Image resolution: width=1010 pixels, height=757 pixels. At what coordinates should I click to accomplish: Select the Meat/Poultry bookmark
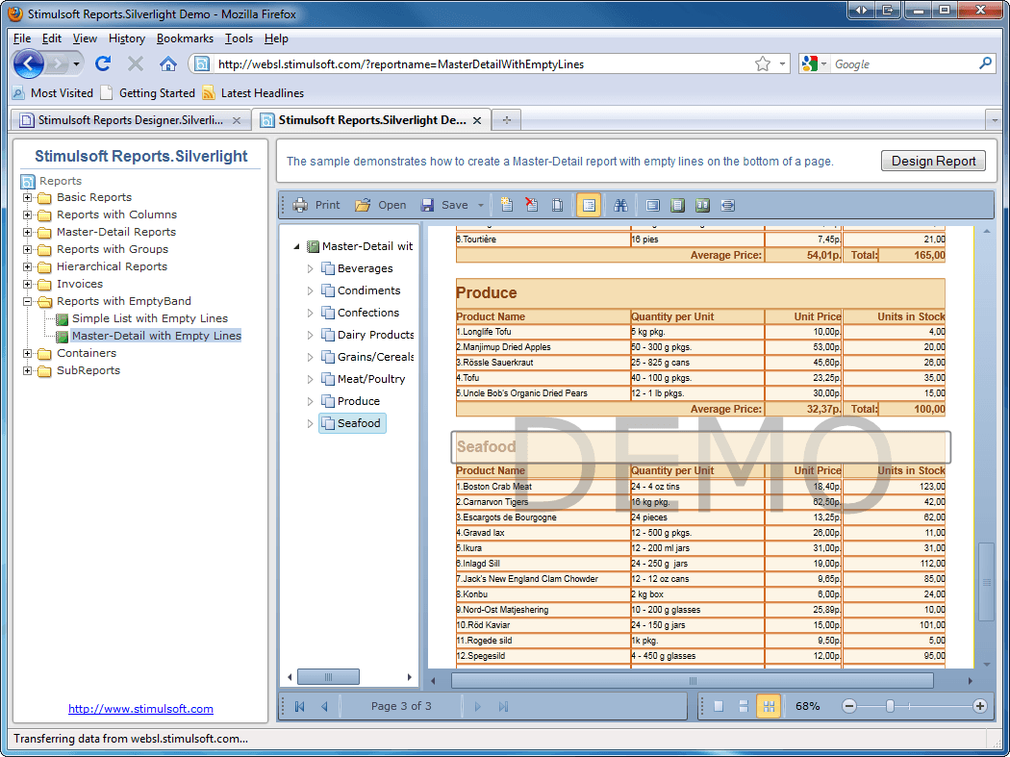(x=371, y=379)
